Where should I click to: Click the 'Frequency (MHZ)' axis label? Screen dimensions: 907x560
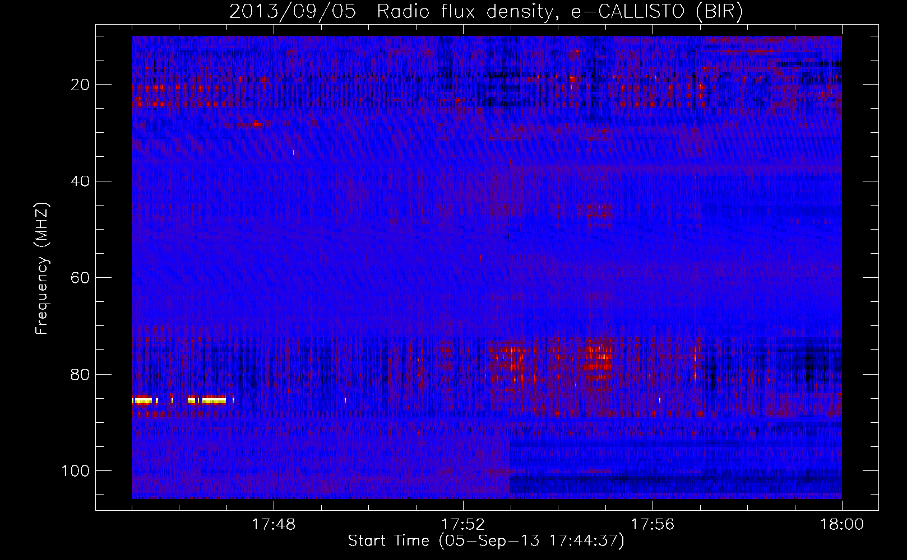point(42,269)
